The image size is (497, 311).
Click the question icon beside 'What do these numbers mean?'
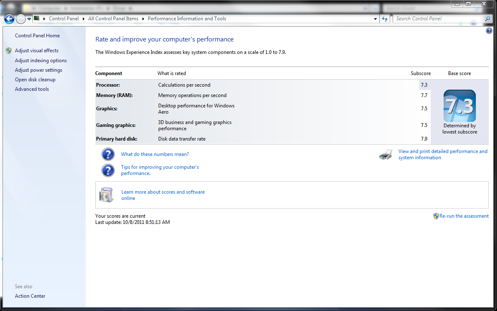pos(108,154)
